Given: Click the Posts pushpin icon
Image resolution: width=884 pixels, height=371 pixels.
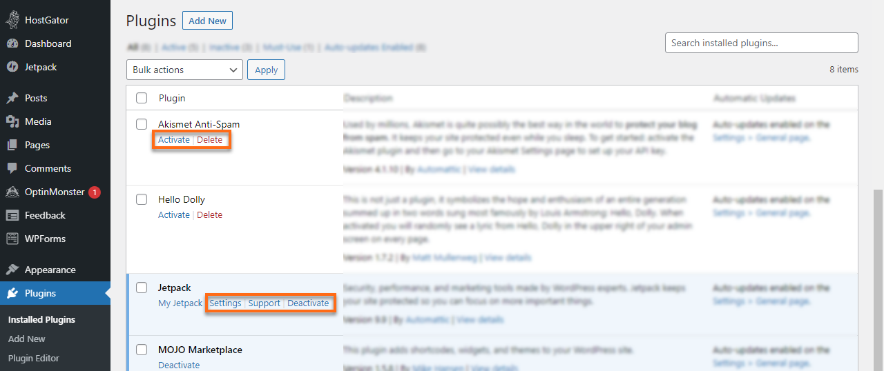Looking at the screenshot, I should click(x=12, y=98).
